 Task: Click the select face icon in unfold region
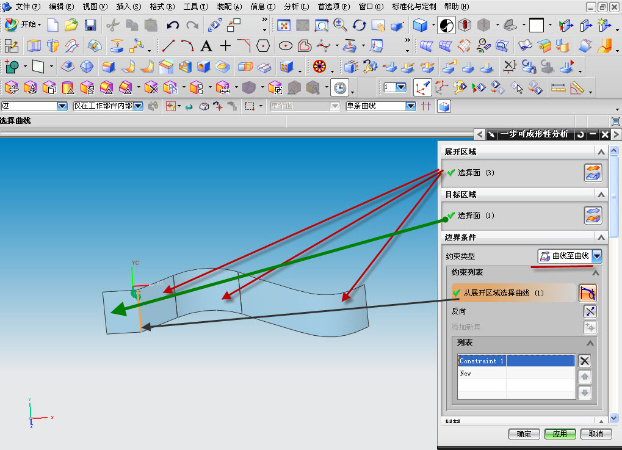pyautogui.click(x=593, y=173)
